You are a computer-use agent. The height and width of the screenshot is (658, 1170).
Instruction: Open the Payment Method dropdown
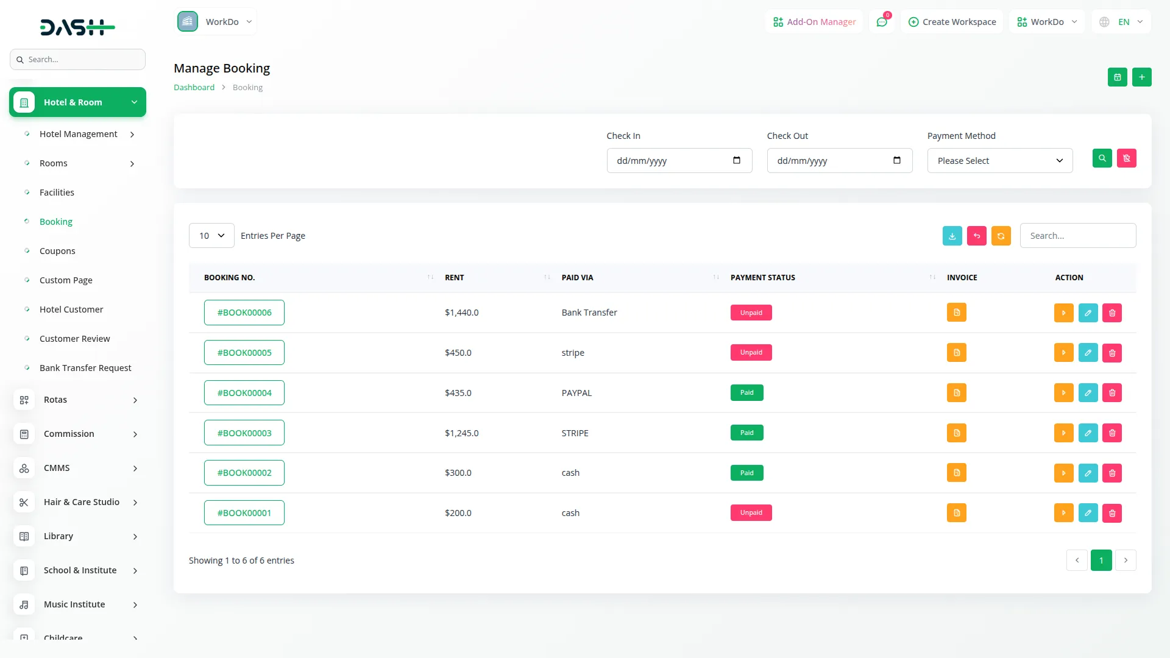point(999,161)
